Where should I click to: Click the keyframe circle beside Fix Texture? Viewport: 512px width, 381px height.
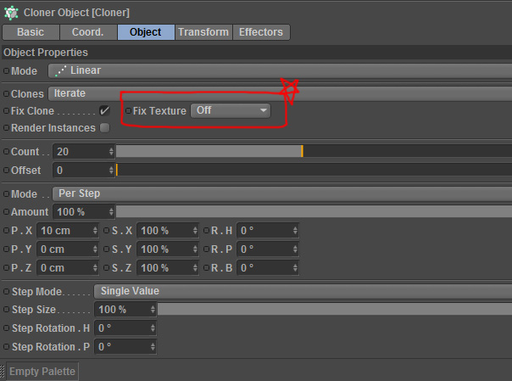click(x=128, y=111)
